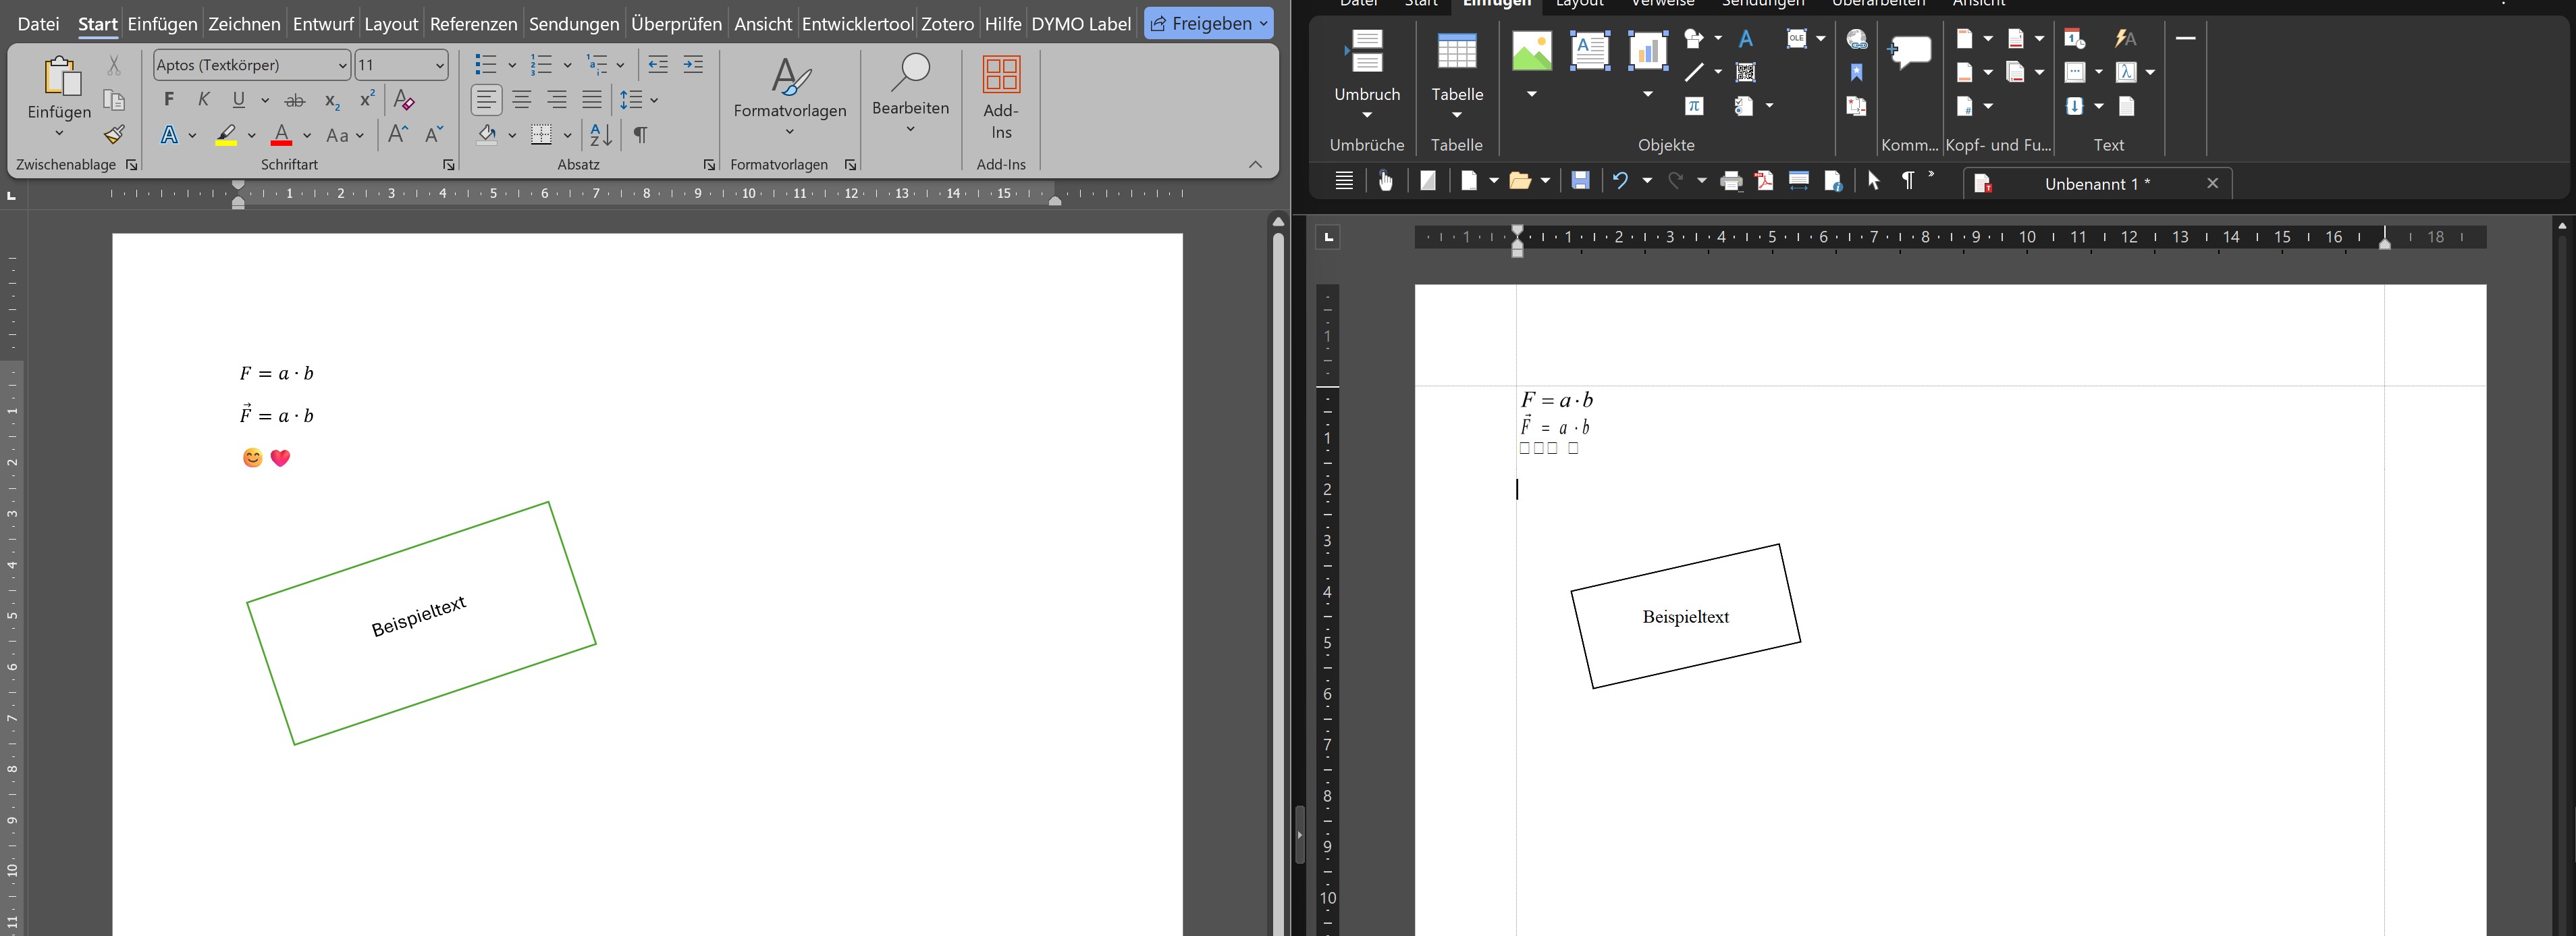Insert text box in the right window
The image size is (2576, 936).
pos(1590,50)
